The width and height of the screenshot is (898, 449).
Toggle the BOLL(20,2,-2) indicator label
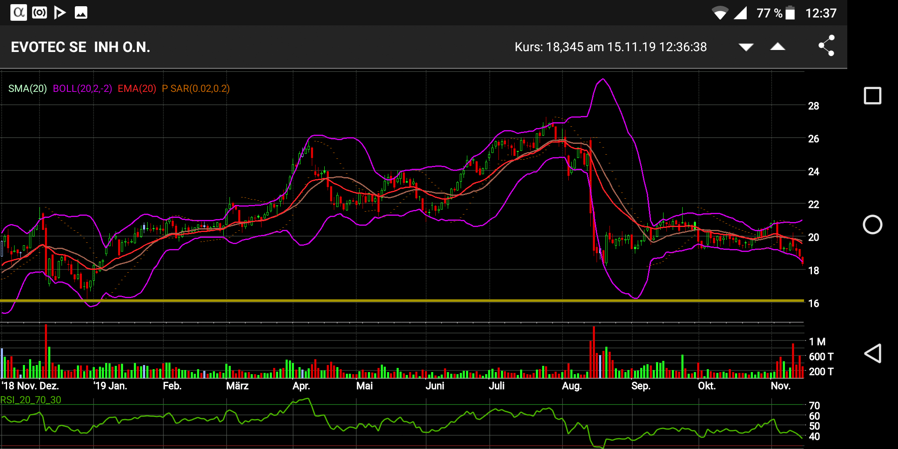tap(82, 89)
